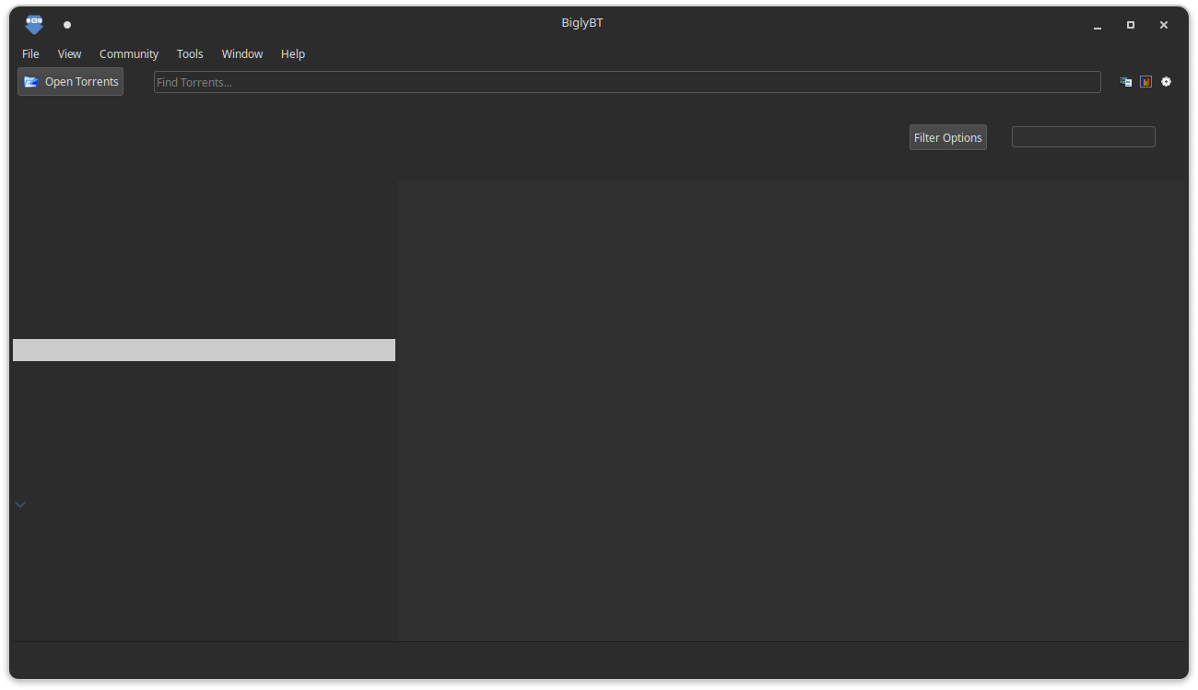Expand the collapsed sidebar chevron
The width and height of the screenshot is (1198, 690).
(x=20, y=504)
